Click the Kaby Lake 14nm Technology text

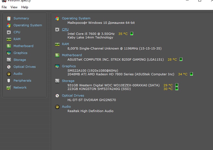(90, 37)
